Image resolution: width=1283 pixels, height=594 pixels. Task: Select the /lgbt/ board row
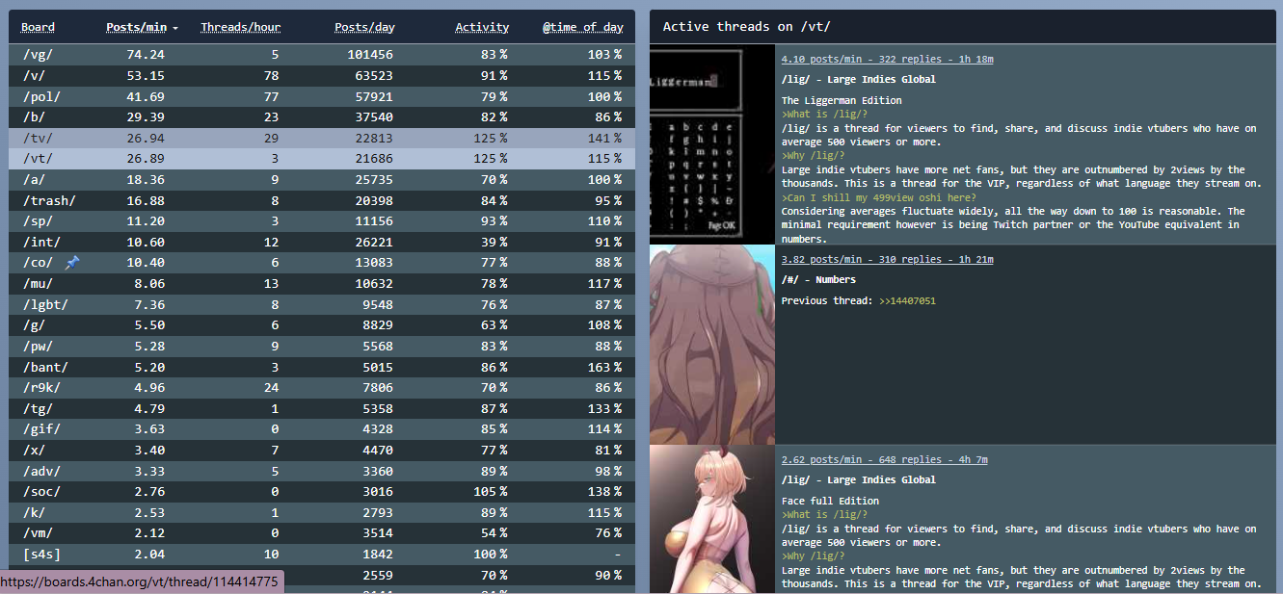click(x=322, y=305)
